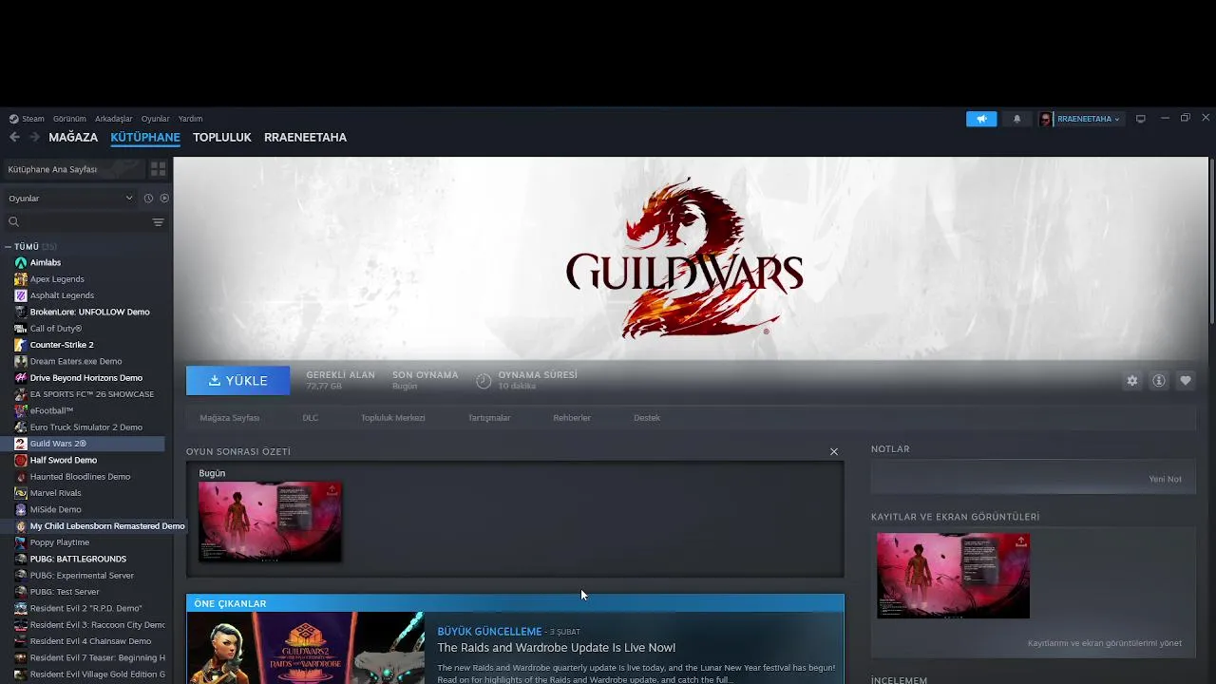Open the Yardım menu
The width and height of the screenshot is (1216, 684).
pos(190,119)
